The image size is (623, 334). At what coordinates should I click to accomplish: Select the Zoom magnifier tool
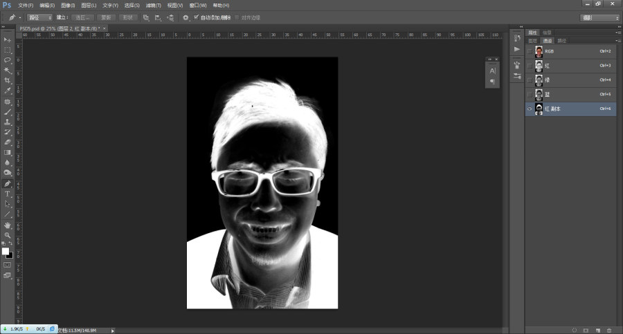pos(8,235)
